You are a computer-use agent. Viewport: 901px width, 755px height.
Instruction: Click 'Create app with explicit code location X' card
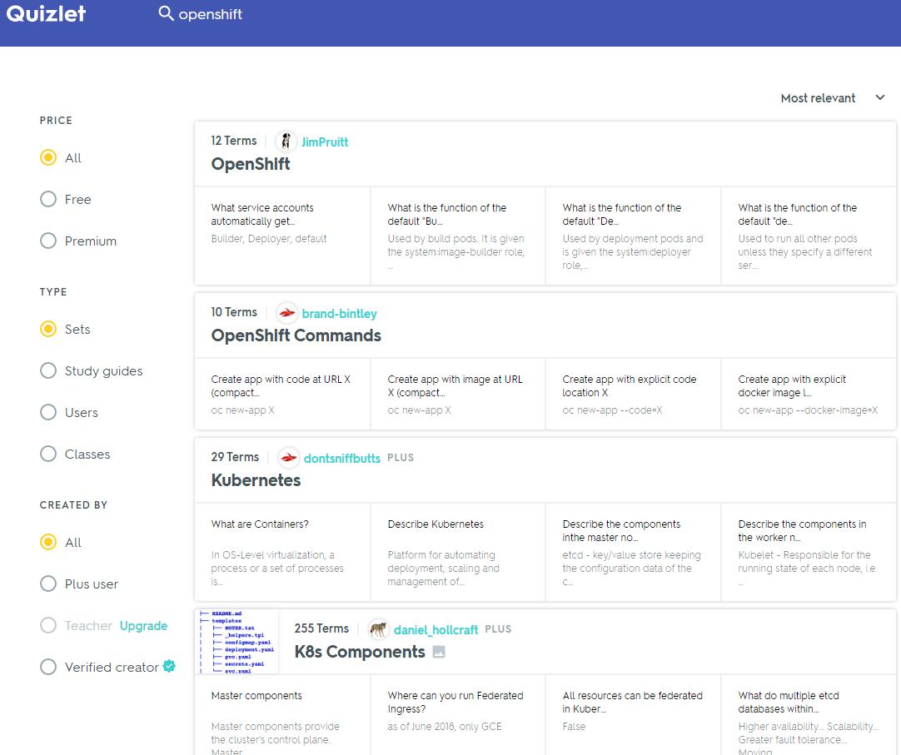coord(633,394)
